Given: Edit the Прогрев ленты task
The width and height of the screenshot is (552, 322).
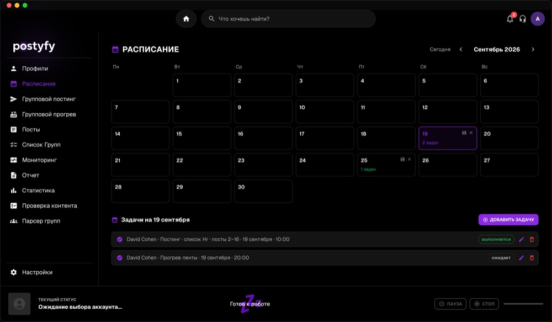Looking at the screenshot, I should (522, 258).
